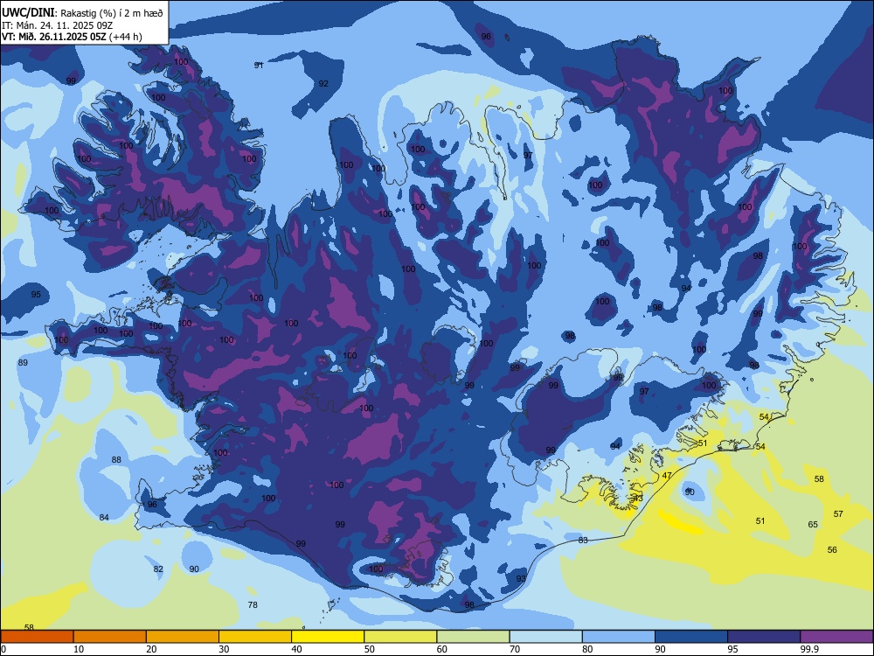Click the legend tick label '30'
874x656 pixels.
click(224, 649)
